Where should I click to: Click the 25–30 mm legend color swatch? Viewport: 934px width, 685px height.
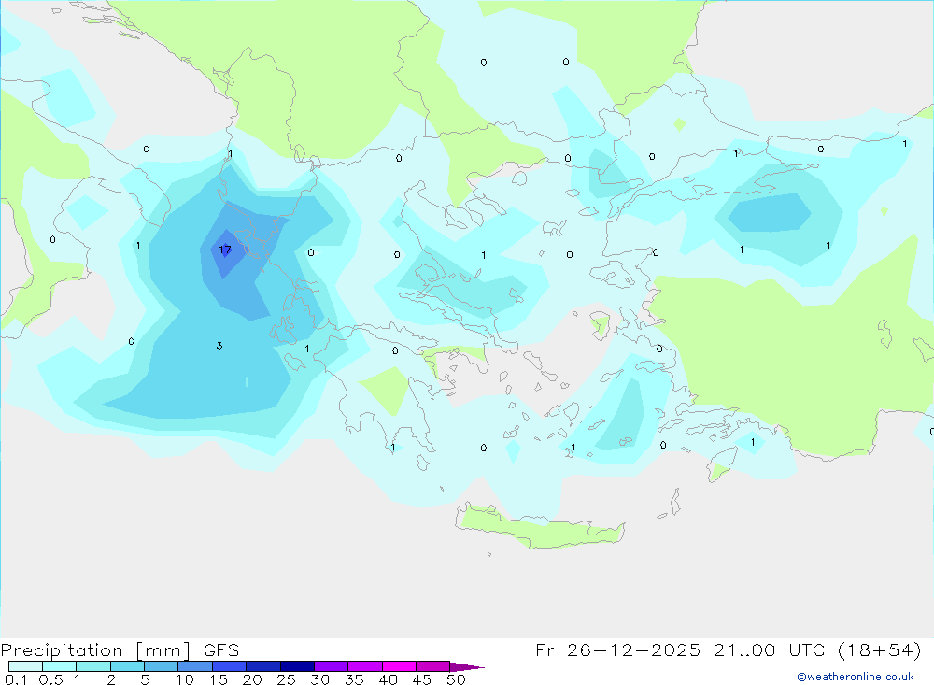tap(297, 666)
